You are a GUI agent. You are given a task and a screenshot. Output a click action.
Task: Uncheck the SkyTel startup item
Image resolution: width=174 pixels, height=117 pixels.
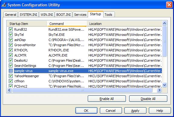[11, 35]
